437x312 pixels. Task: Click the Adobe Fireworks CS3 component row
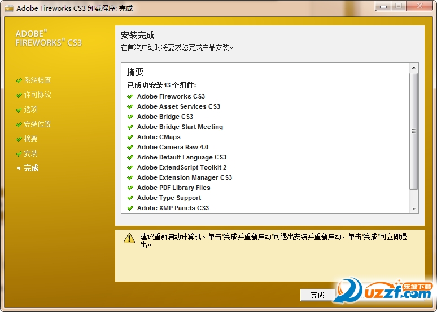tap(171, 96)
